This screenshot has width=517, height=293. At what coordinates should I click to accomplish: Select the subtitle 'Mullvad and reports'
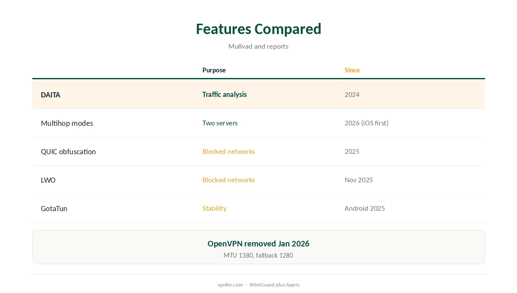258,46
